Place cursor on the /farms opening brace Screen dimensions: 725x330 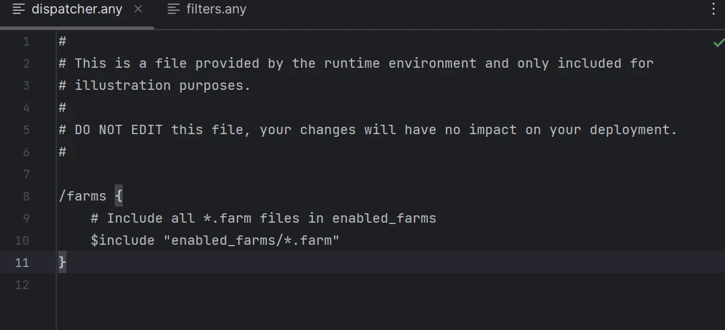click(118, 196)
